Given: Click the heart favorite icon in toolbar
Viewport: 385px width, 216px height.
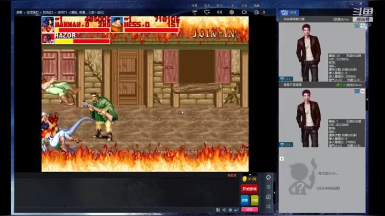Looking at the screenshot, I should [207, 12].
